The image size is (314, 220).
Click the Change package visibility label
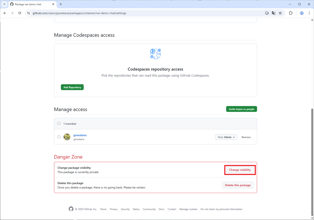(x=74, y=168)
